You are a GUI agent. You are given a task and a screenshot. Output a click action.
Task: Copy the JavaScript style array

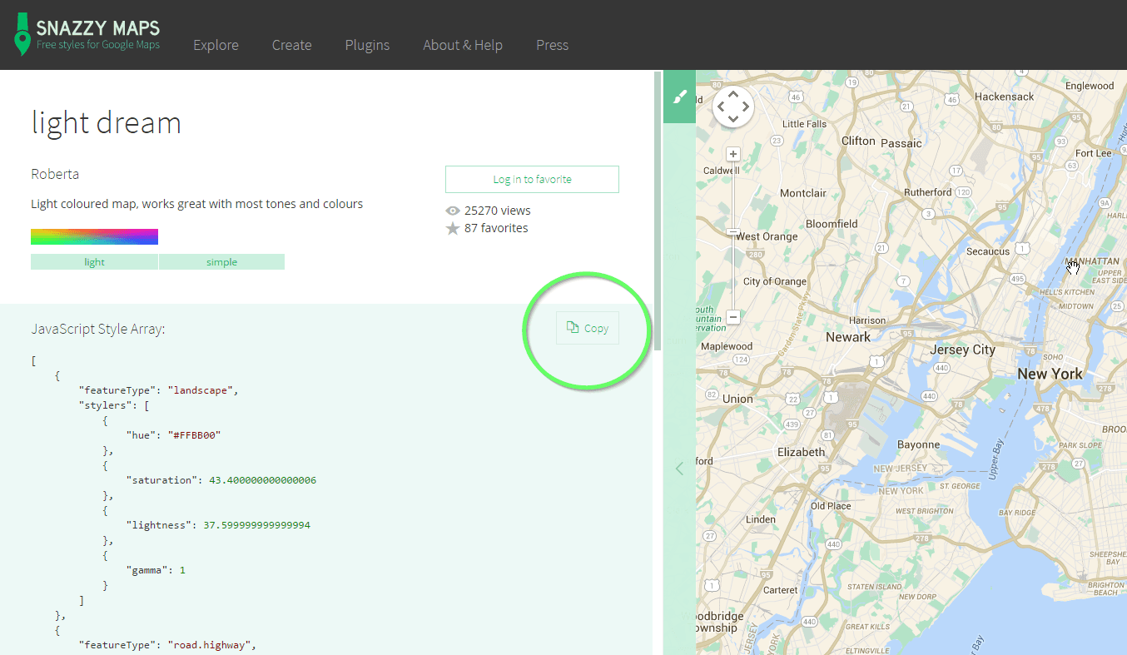[x=588, y=328]
